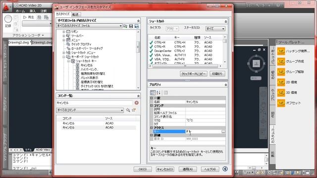Click the find command icon in command list
The image size is (317, 178).
coord(128,110)
